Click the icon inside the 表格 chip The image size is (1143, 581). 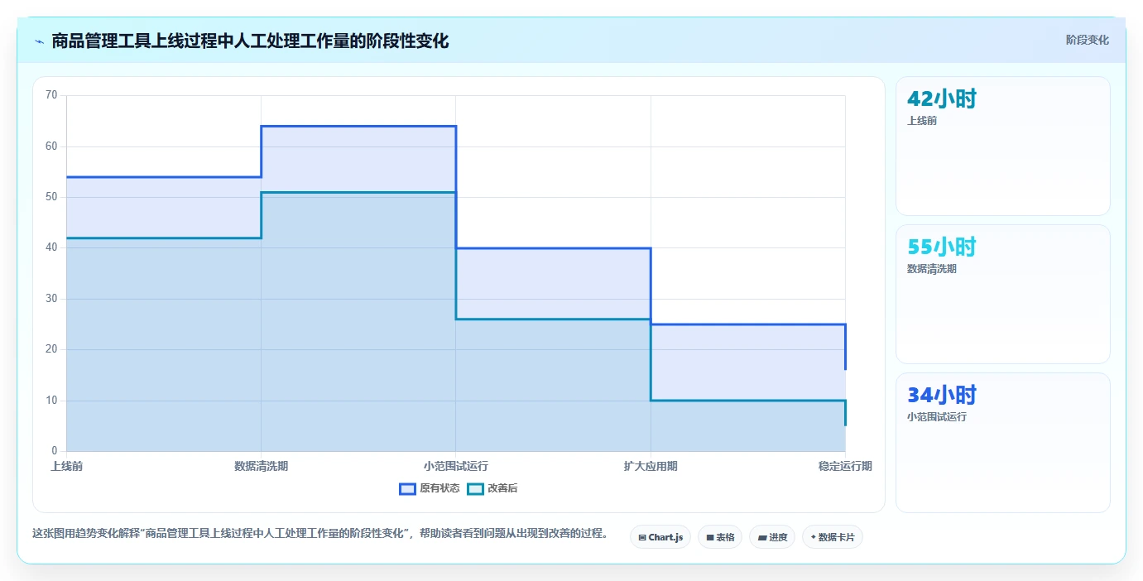710,538
